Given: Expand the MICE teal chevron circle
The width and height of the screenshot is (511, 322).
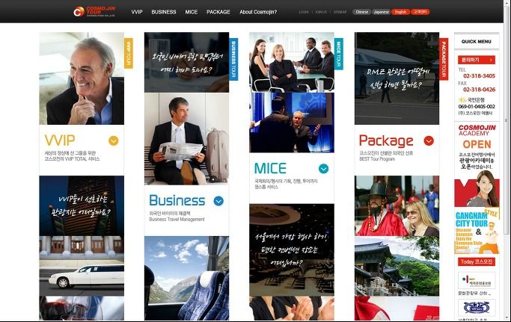Looking at the screenshot, I should click(x=324, y=169).
